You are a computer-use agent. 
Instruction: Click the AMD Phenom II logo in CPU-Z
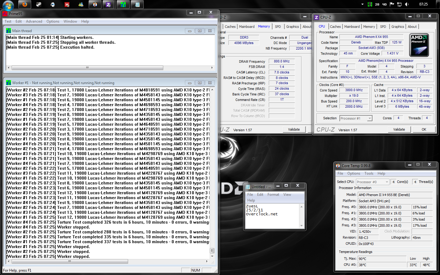click(419, 45)
